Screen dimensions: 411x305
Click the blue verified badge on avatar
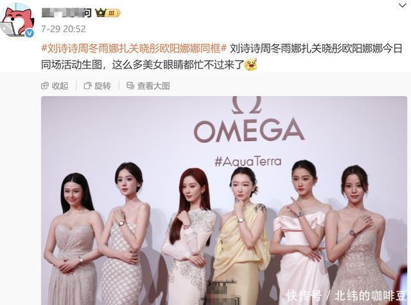pos(30,33)
